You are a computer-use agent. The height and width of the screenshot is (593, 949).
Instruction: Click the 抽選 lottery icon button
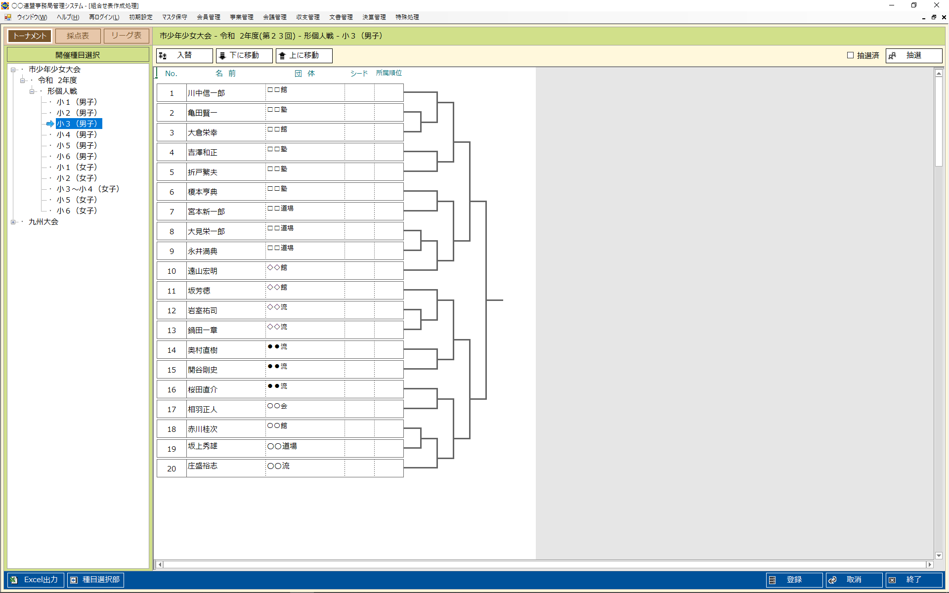point(892,56)
